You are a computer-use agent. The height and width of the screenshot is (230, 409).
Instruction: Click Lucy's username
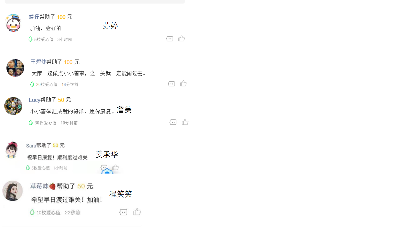35,100
